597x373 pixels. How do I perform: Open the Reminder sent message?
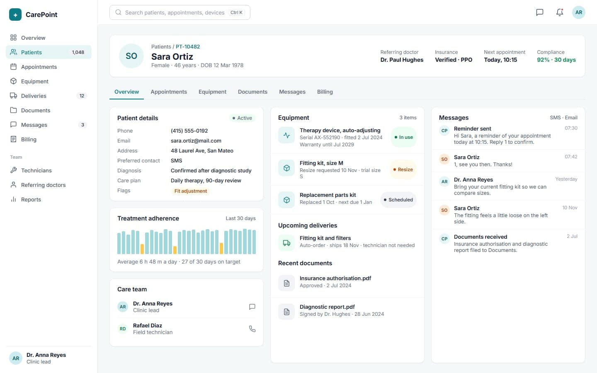coord(508,135)
